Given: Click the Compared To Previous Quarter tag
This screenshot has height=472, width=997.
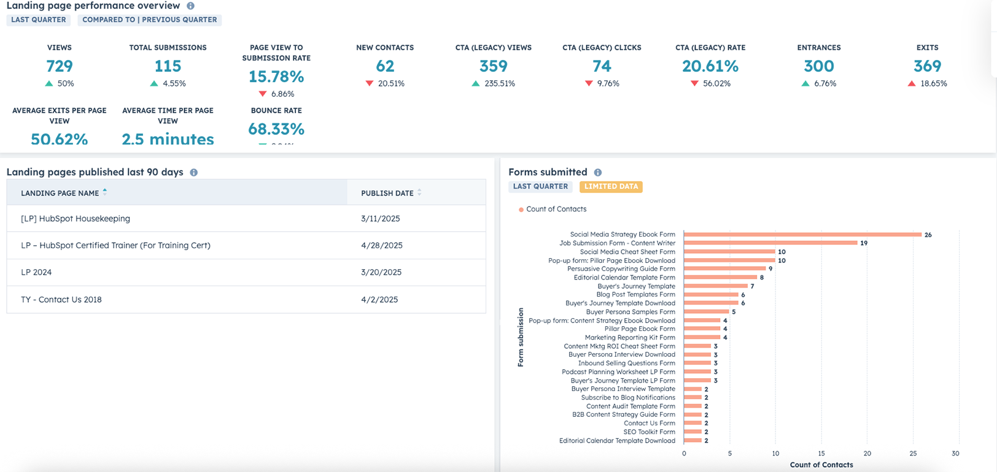Looking at the screenshot, I should (x=149, y=20).
